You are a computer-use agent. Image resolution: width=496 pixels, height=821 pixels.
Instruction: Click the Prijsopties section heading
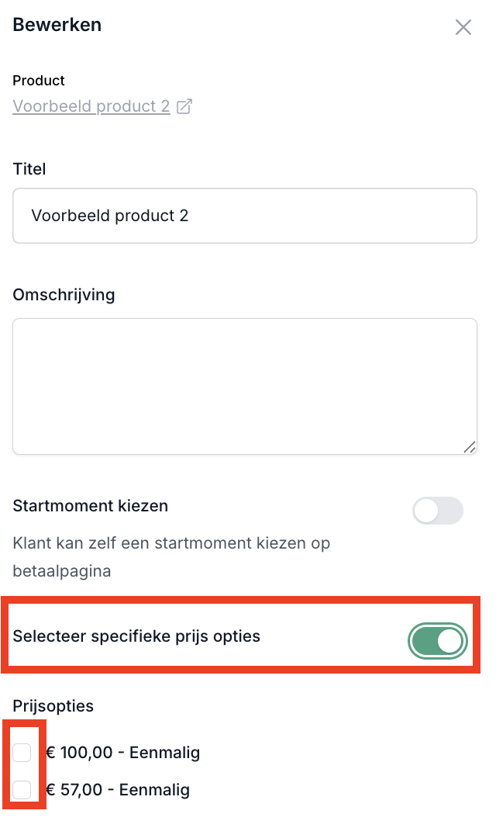coord(53,706)
